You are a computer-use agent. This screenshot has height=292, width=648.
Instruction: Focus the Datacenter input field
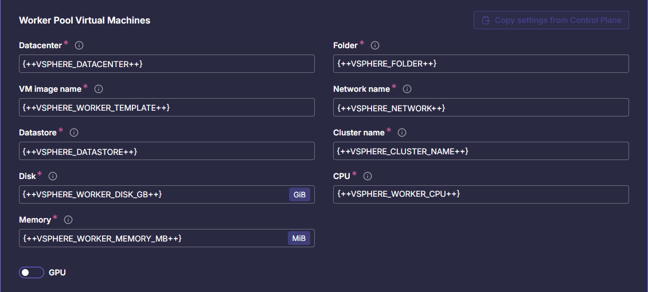(166, 64)
